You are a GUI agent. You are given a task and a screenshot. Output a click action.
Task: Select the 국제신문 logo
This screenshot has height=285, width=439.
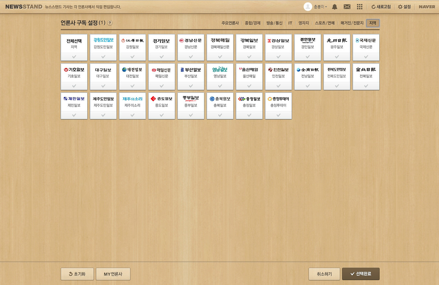click(x=366, y=40)
